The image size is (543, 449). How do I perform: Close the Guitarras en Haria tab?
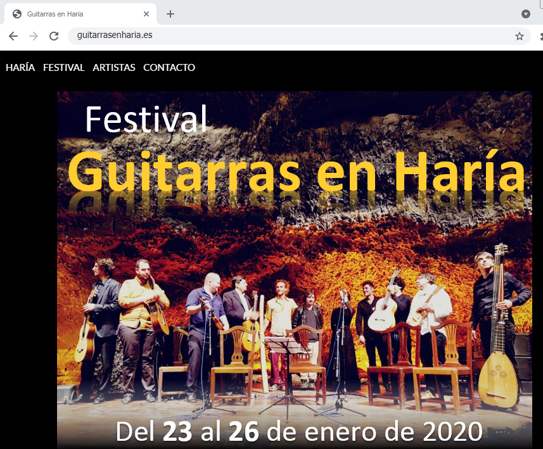click(x=146, y=14)
